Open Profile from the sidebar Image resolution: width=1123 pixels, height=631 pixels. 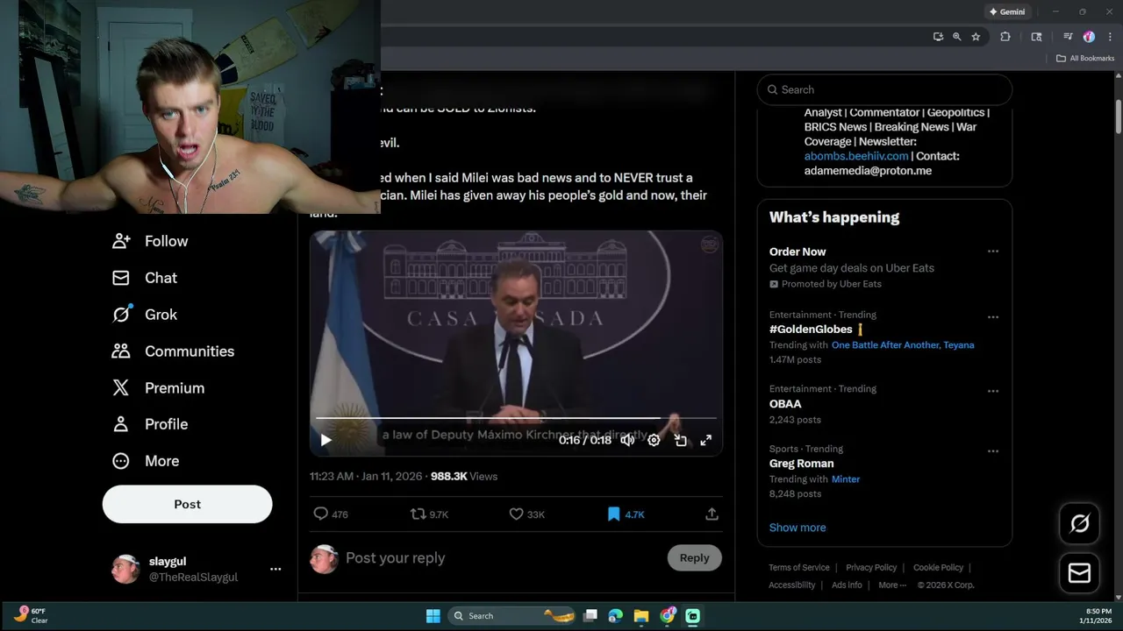tap(150, 424)
